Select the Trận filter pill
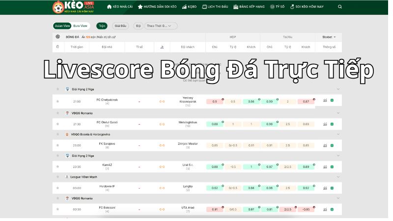 [102, 26]
